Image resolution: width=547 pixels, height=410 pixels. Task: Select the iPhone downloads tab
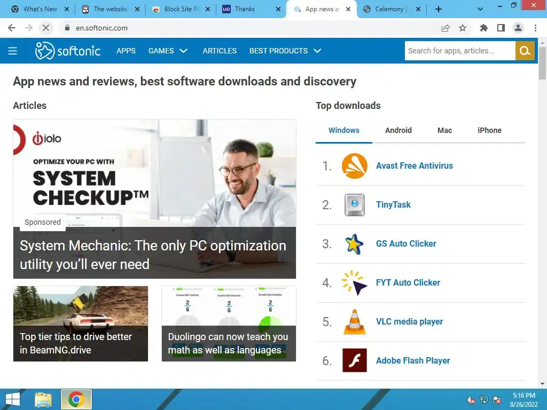click(489, 130)
